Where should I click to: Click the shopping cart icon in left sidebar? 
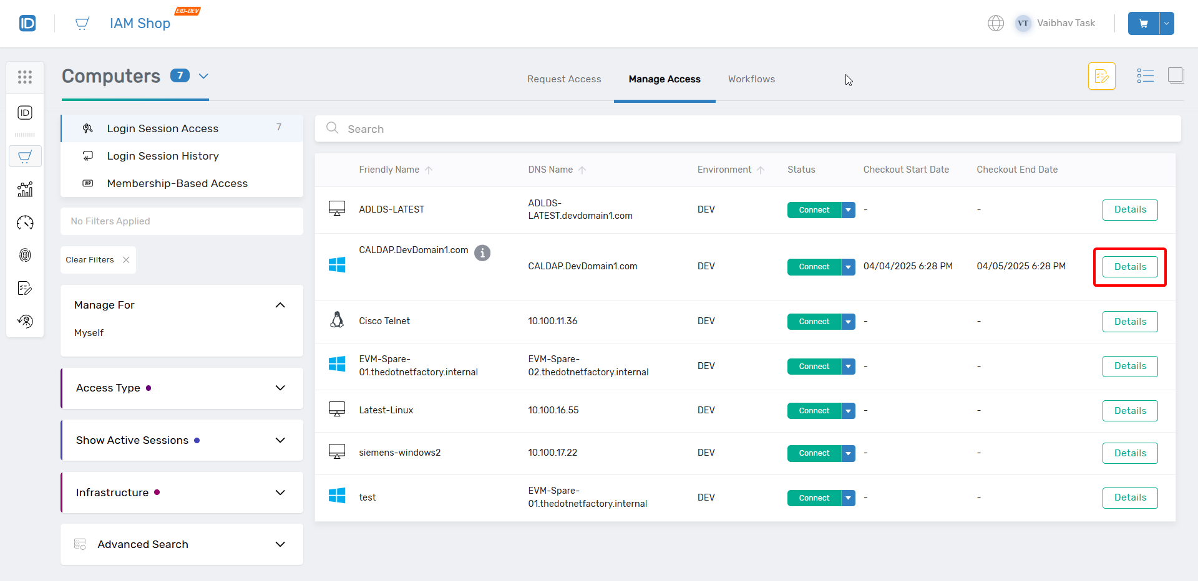25,156
